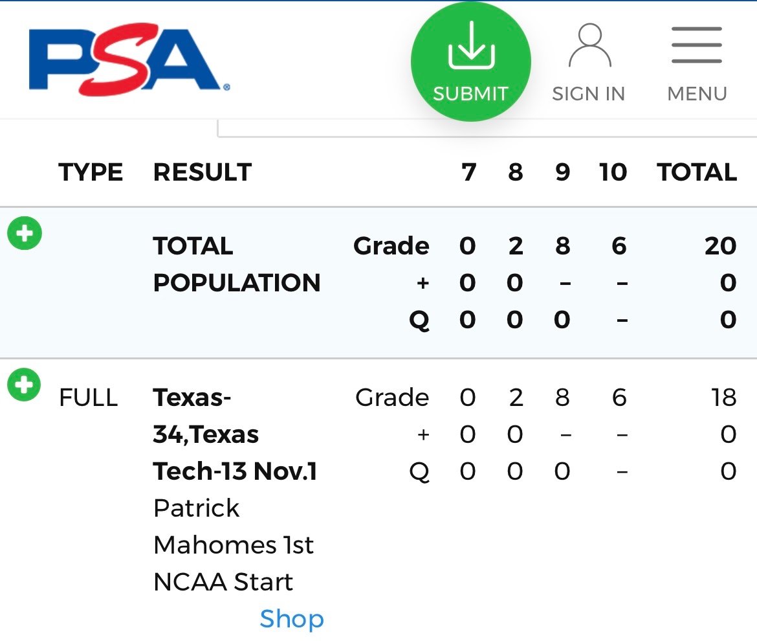Expand the FULL Texas Tech ticket row
The height and width of the screenshot is (641, 757).
(24, 385)
